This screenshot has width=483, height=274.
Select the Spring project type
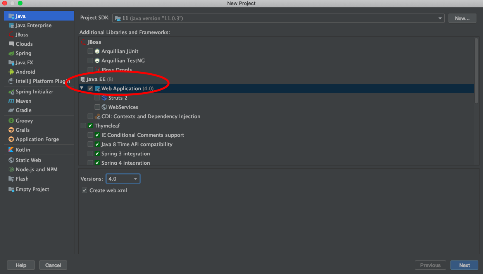pos(39,53)
